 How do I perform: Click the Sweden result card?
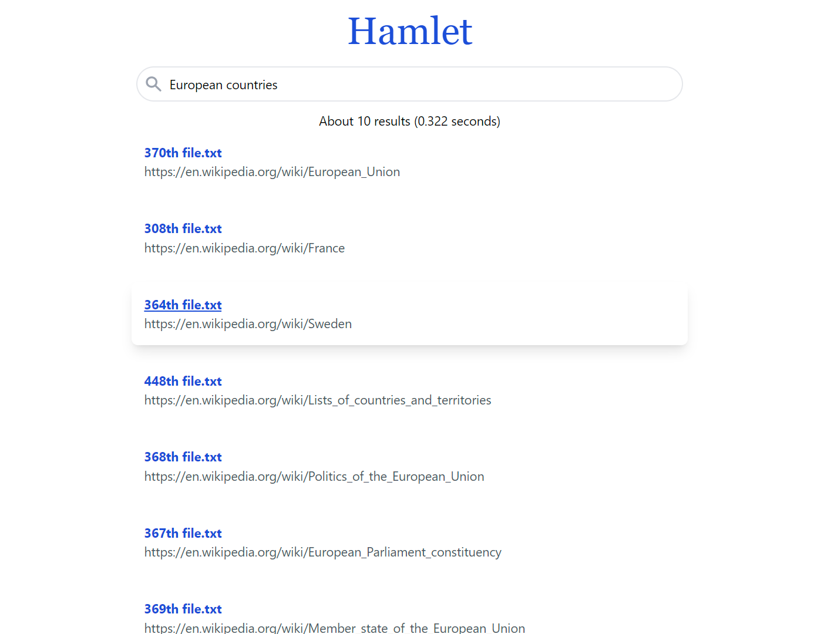[409, 314]
